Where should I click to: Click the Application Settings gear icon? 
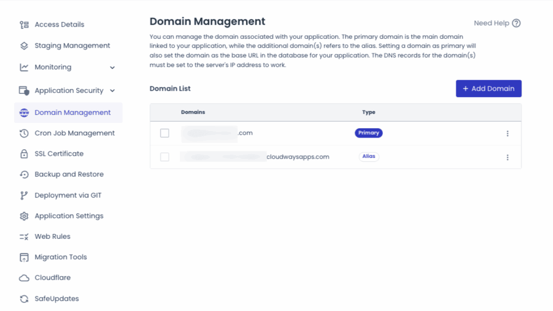click(x=24, y=216)
